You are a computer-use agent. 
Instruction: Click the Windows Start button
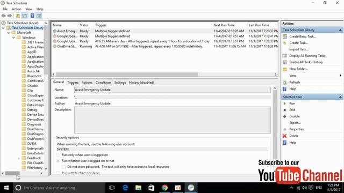coord(6,188)
